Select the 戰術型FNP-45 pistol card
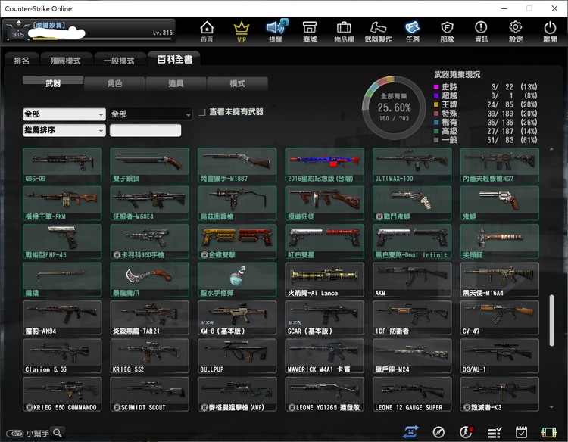568x442 pixels. (x=62, y=241)
